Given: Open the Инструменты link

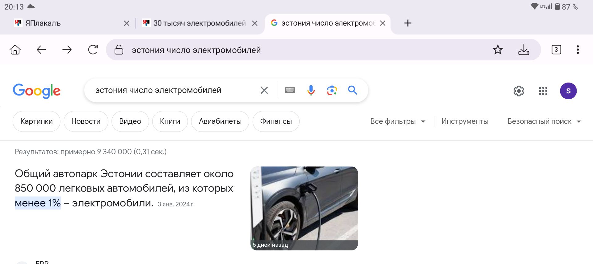Looking at the screenshot, I should tap(465, 121).
